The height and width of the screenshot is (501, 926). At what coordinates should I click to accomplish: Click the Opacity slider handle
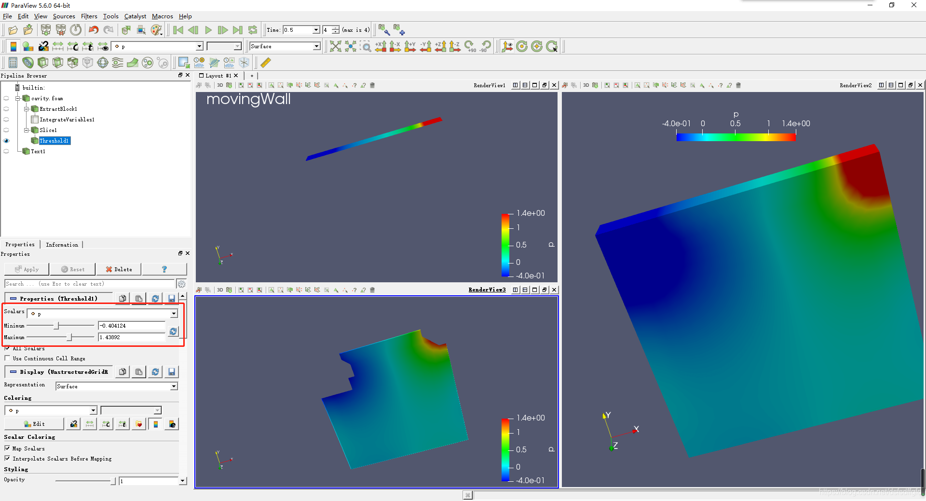[x=113, y=481]
